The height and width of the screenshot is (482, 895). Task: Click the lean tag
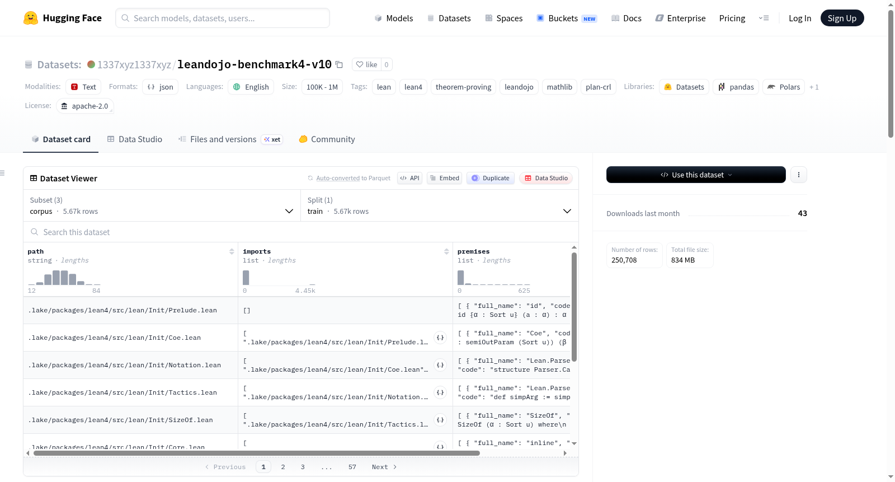384,87
